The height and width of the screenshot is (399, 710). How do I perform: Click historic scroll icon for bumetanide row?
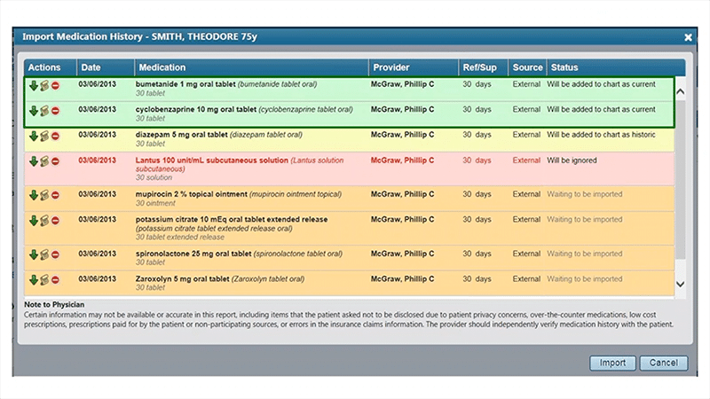(44, 85)
